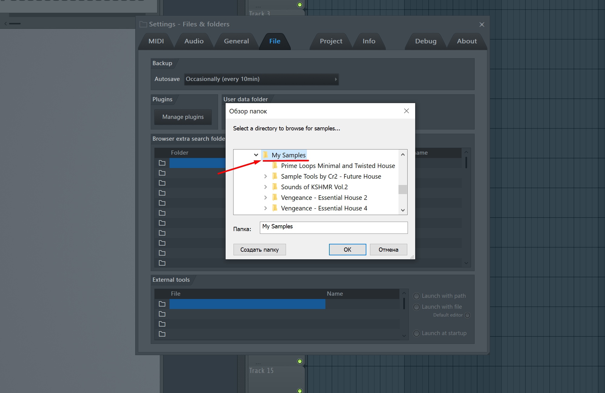
Task: Select the highlighted first search folder row
Action: coord(197,163)
